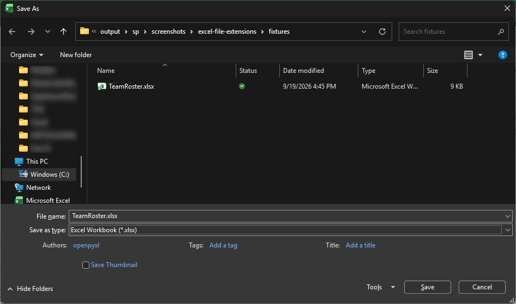This screenshot has width=516, height=304.
Task: Sort files by Size column
Action: tap(433, 71)
